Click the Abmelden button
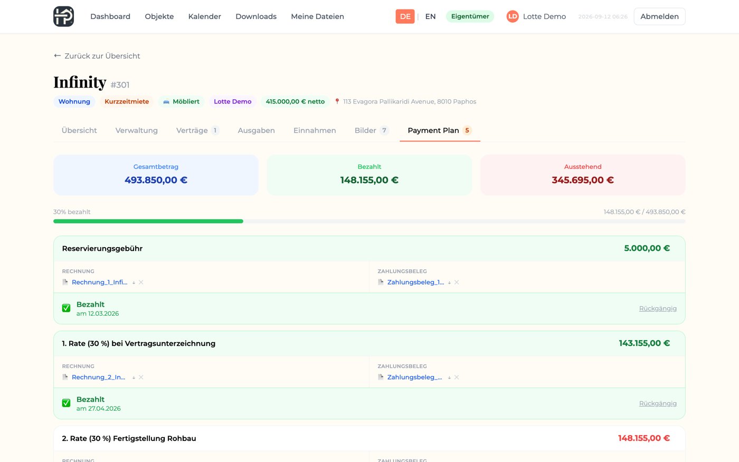Screen dimensions: 739x462 (x=659, y=16)
